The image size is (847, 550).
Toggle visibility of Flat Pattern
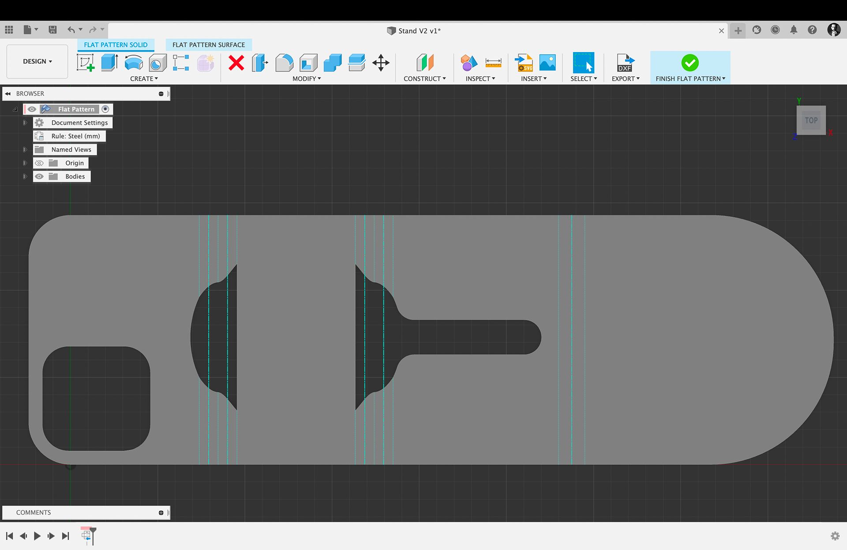(32, 109)
